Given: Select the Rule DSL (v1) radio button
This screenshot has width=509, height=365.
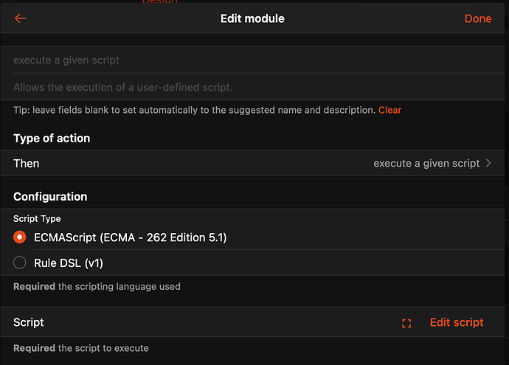Looking at the screenshot, I should pos(20,263).
